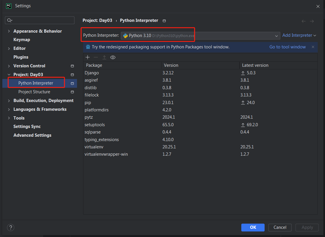Click the install package plus icon
The width and height of the screenshot is (325, 237).
88,57
